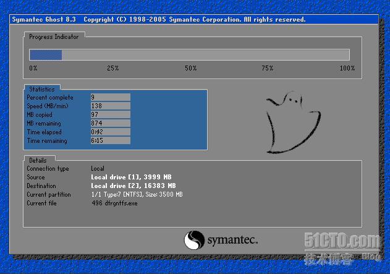Click Local drive [1], 3999 MB source

point(131,177)
